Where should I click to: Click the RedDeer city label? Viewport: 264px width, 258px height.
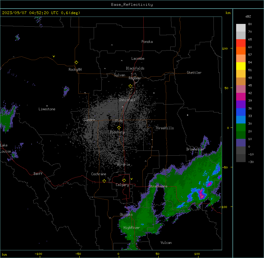(135, 78)
